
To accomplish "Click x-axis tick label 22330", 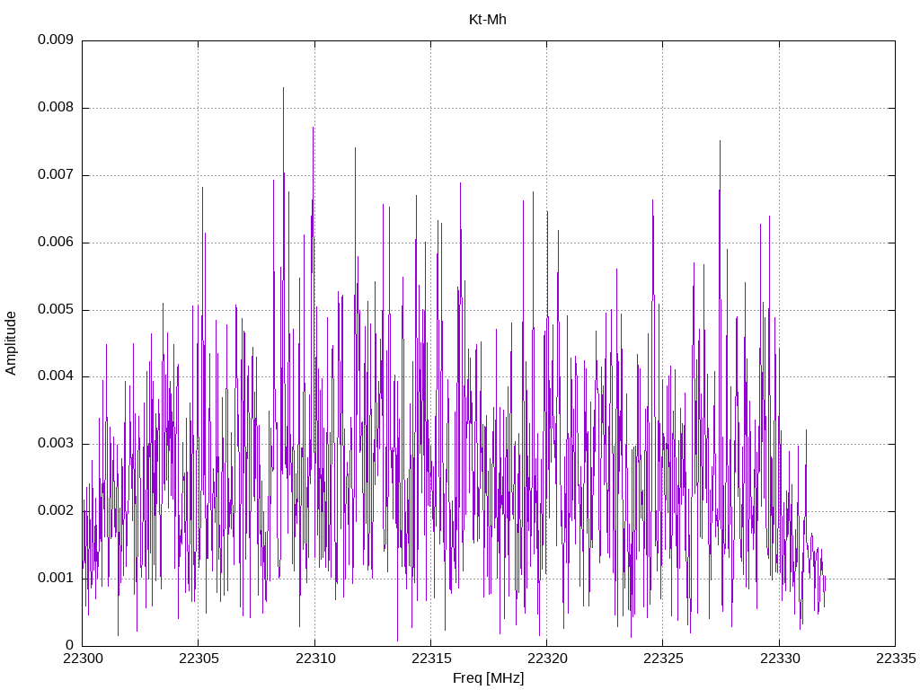I will pyautogui.click(x=779, y=659).
